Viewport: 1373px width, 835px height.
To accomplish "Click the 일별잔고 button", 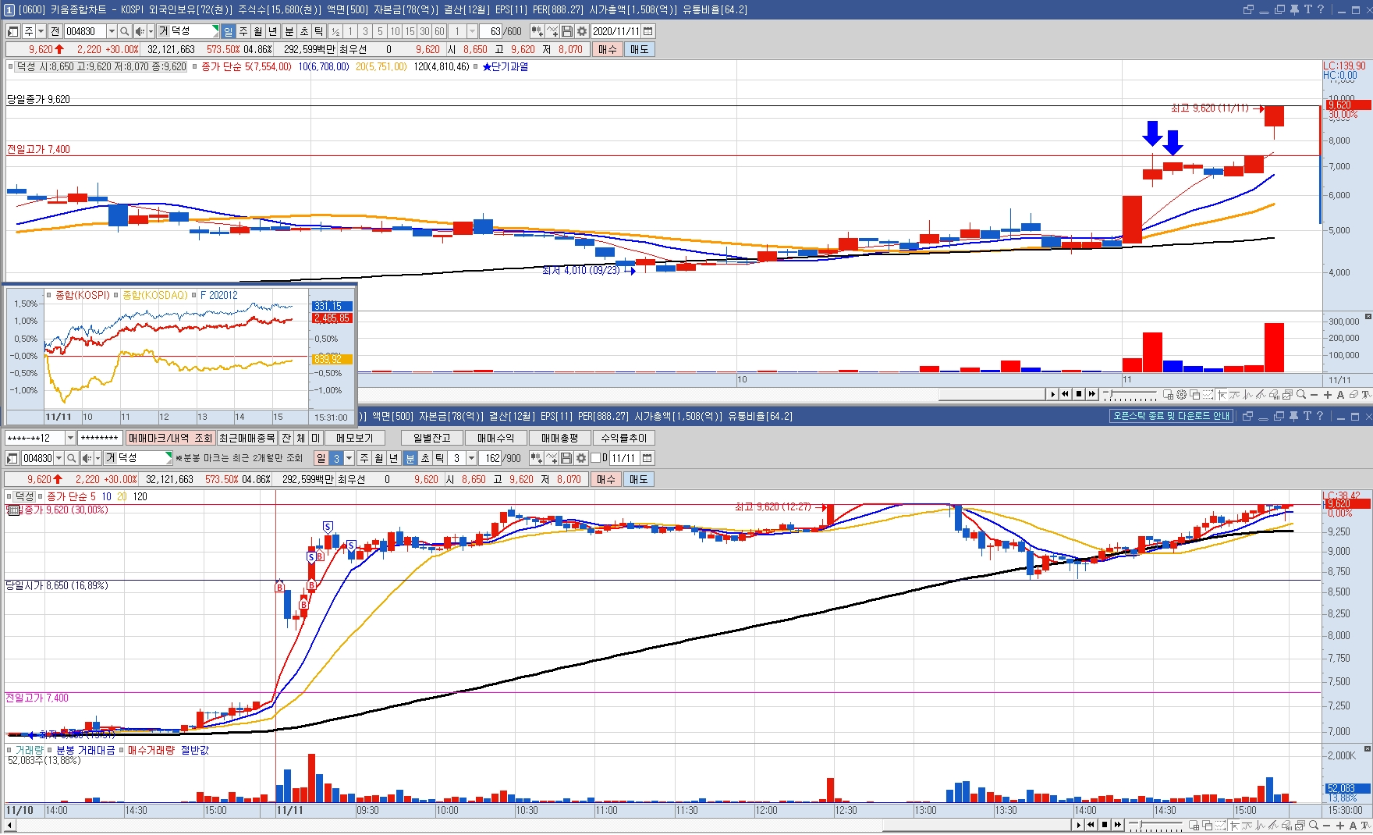I will (x=432, y=438).
